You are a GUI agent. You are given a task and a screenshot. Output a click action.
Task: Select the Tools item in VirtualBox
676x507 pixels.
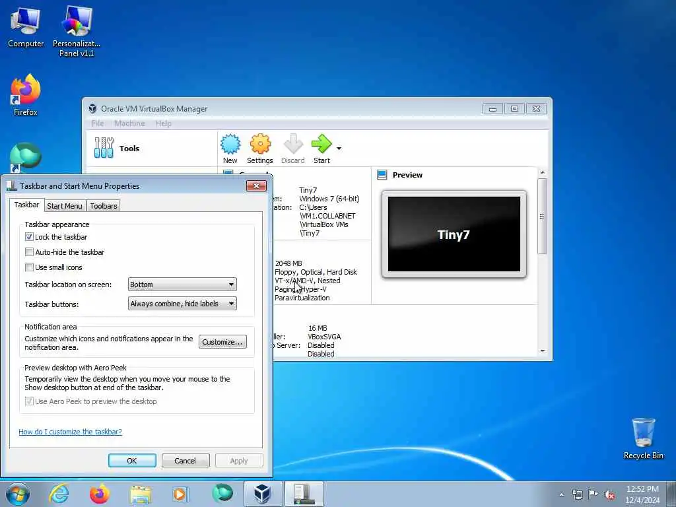point(151,149)
